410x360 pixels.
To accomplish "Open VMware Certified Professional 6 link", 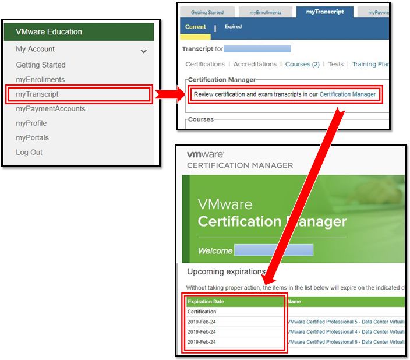I will [346, 342].
